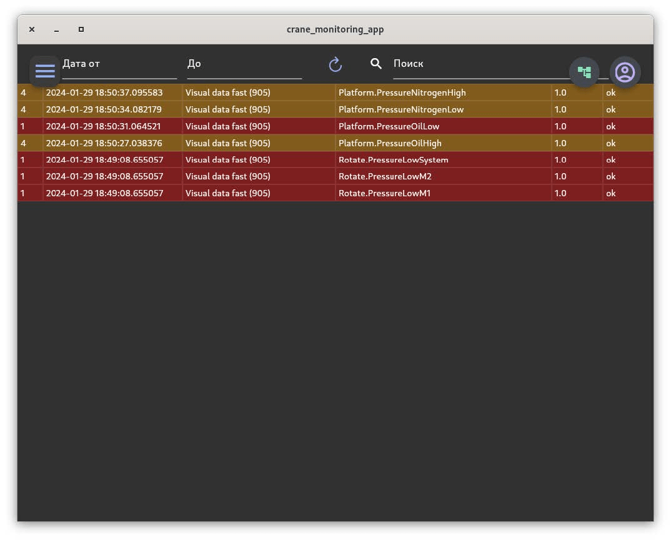The width and height of the screenshot is (671, 540).
Task: Click 'ok' status in PressureOilHigh row
Action: tap(610, 143)
